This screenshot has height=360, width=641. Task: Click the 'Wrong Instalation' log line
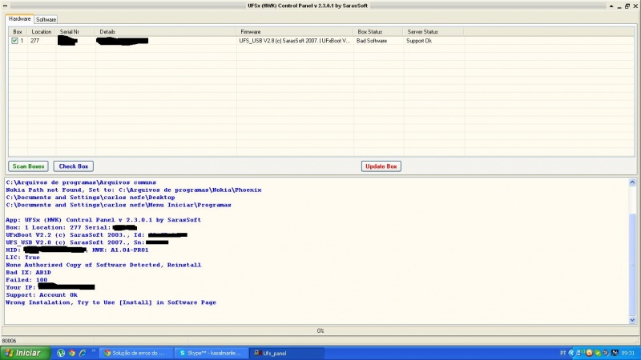coord(111,302)
